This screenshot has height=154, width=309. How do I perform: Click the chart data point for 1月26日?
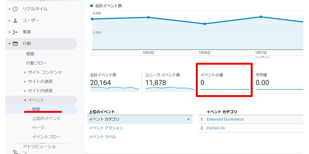pos(205,24)
